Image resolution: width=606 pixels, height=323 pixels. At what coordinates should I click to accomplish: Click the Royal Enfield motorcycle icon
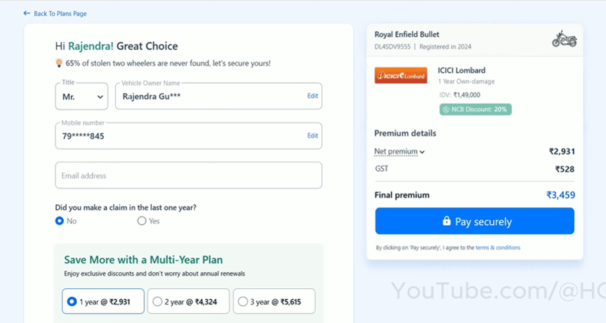tap(564, 40)
